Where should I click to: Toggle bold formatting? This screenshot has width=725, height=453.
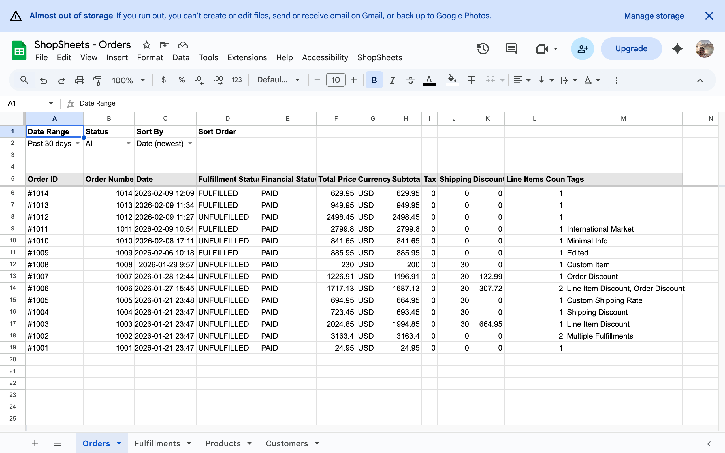[x=374, y=80]
